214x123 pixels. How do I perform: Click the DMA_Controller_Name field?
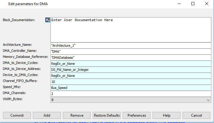coord(131,51)
